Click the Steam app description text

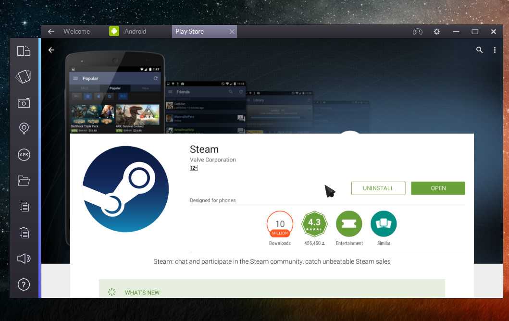272,261
